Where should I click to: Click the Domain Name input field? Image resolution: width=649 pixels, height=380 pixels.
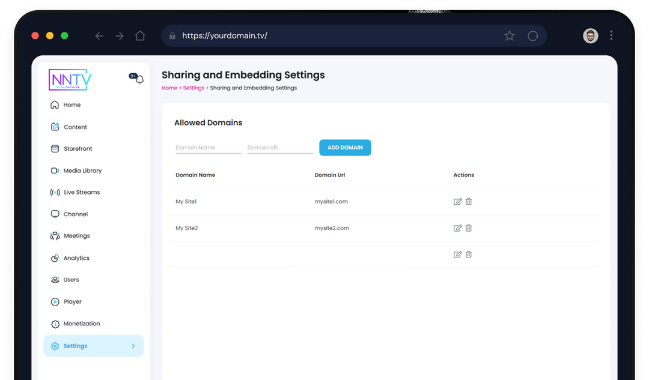click(208, 148)
